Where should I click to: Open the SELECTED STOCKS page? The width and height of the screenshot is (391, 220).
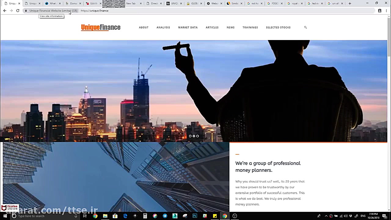[x=278, y=28]
